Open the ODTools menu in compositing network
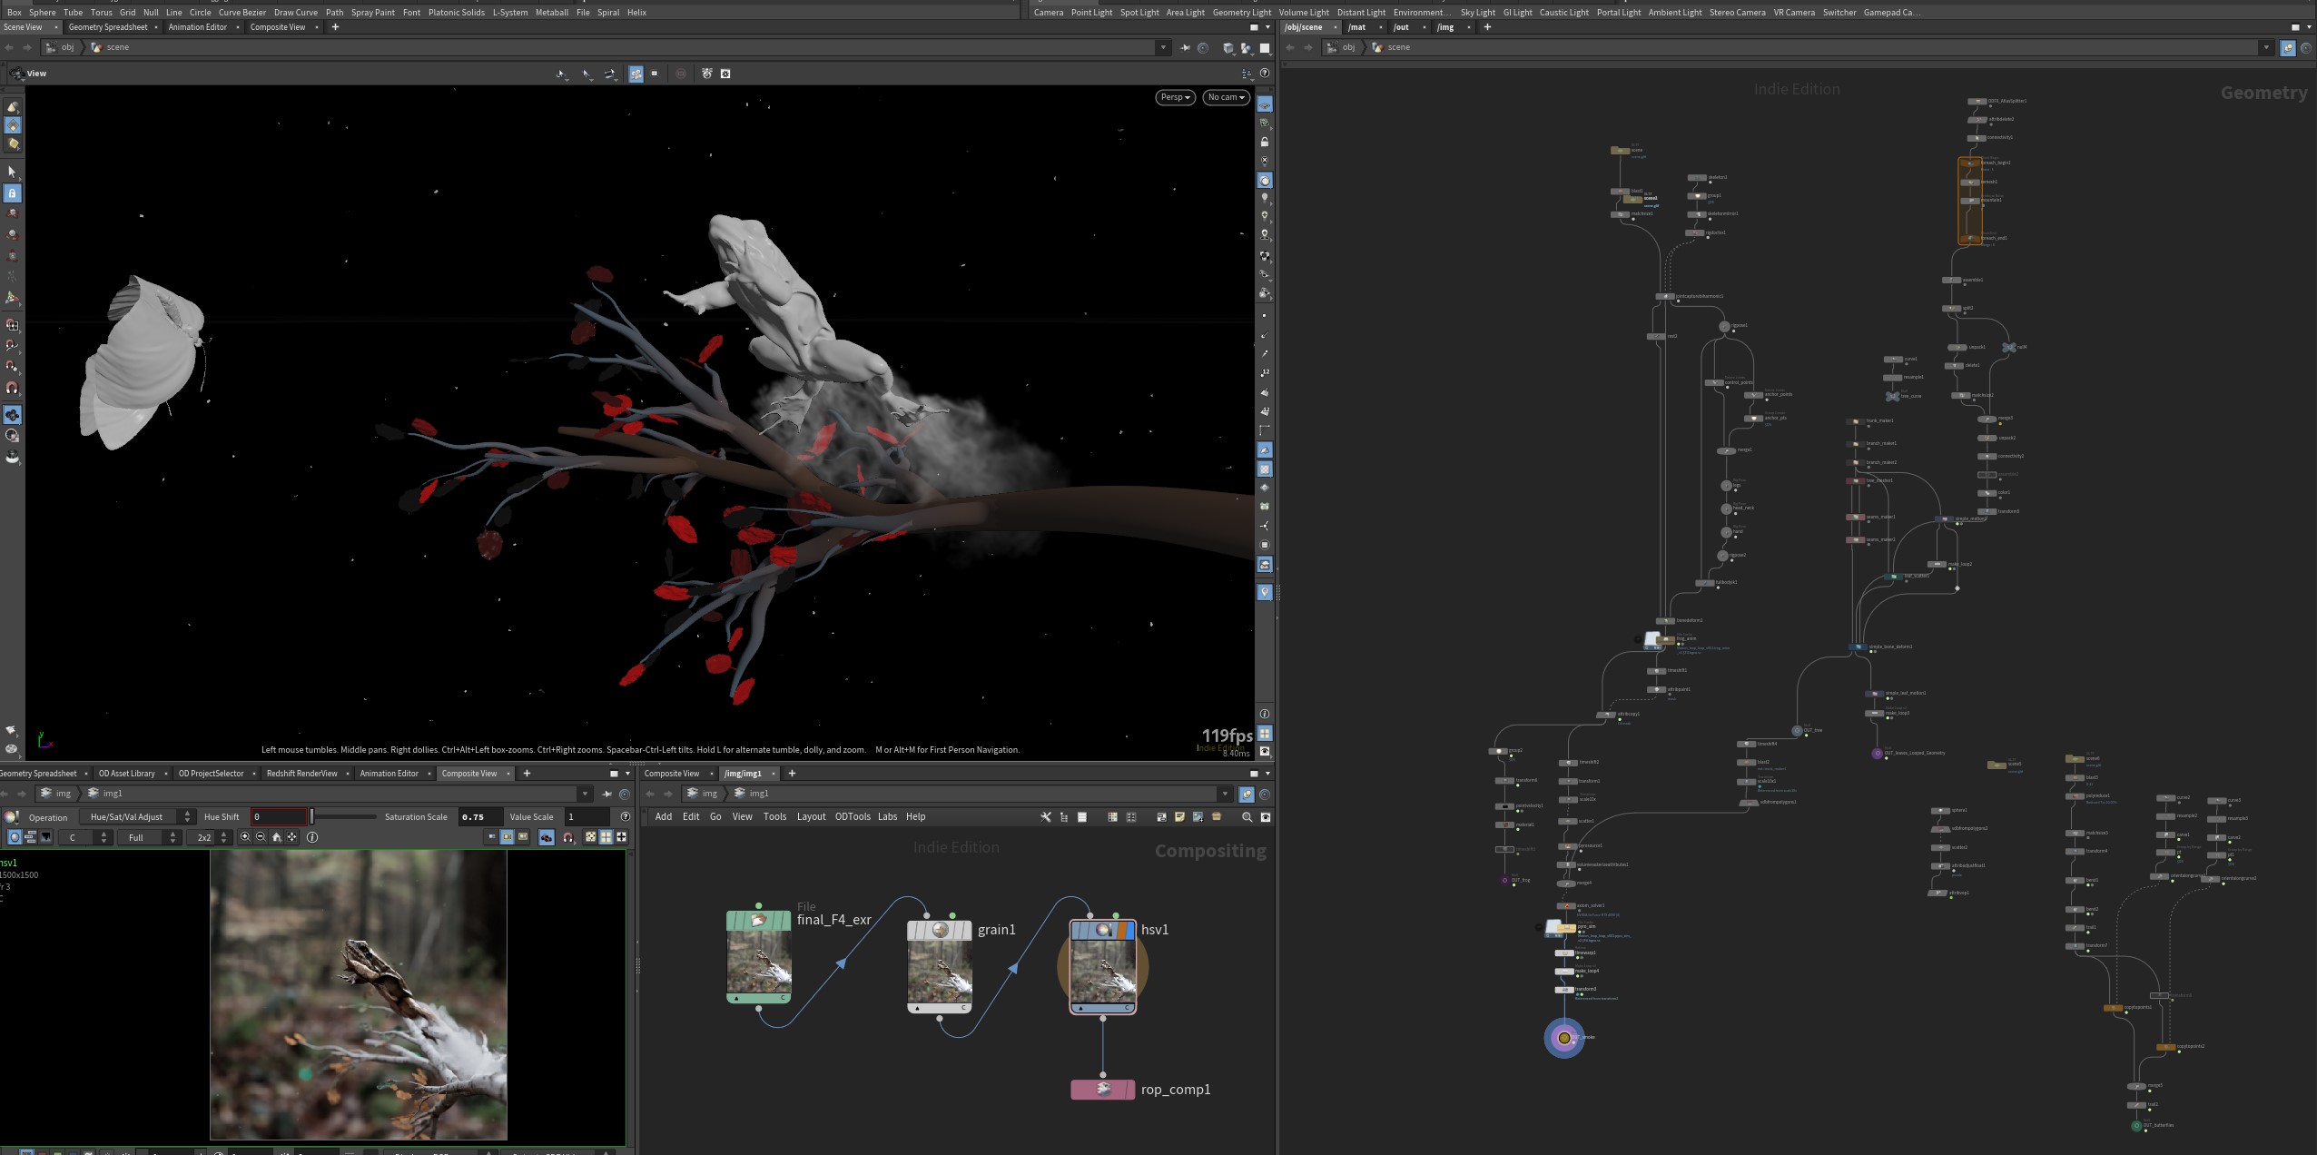 click(x=853, y=817)
